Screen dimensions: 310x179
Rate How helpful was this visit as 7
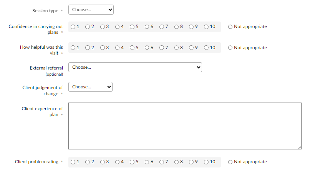162,48
